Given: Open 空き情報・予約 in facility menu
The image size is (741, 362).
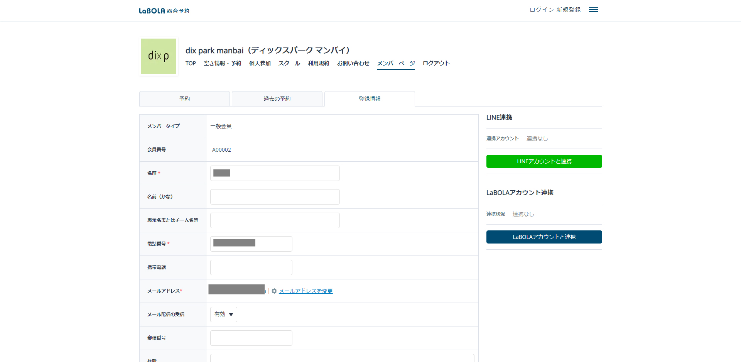Looking at the screenshot, I should [x=222, y=63].
